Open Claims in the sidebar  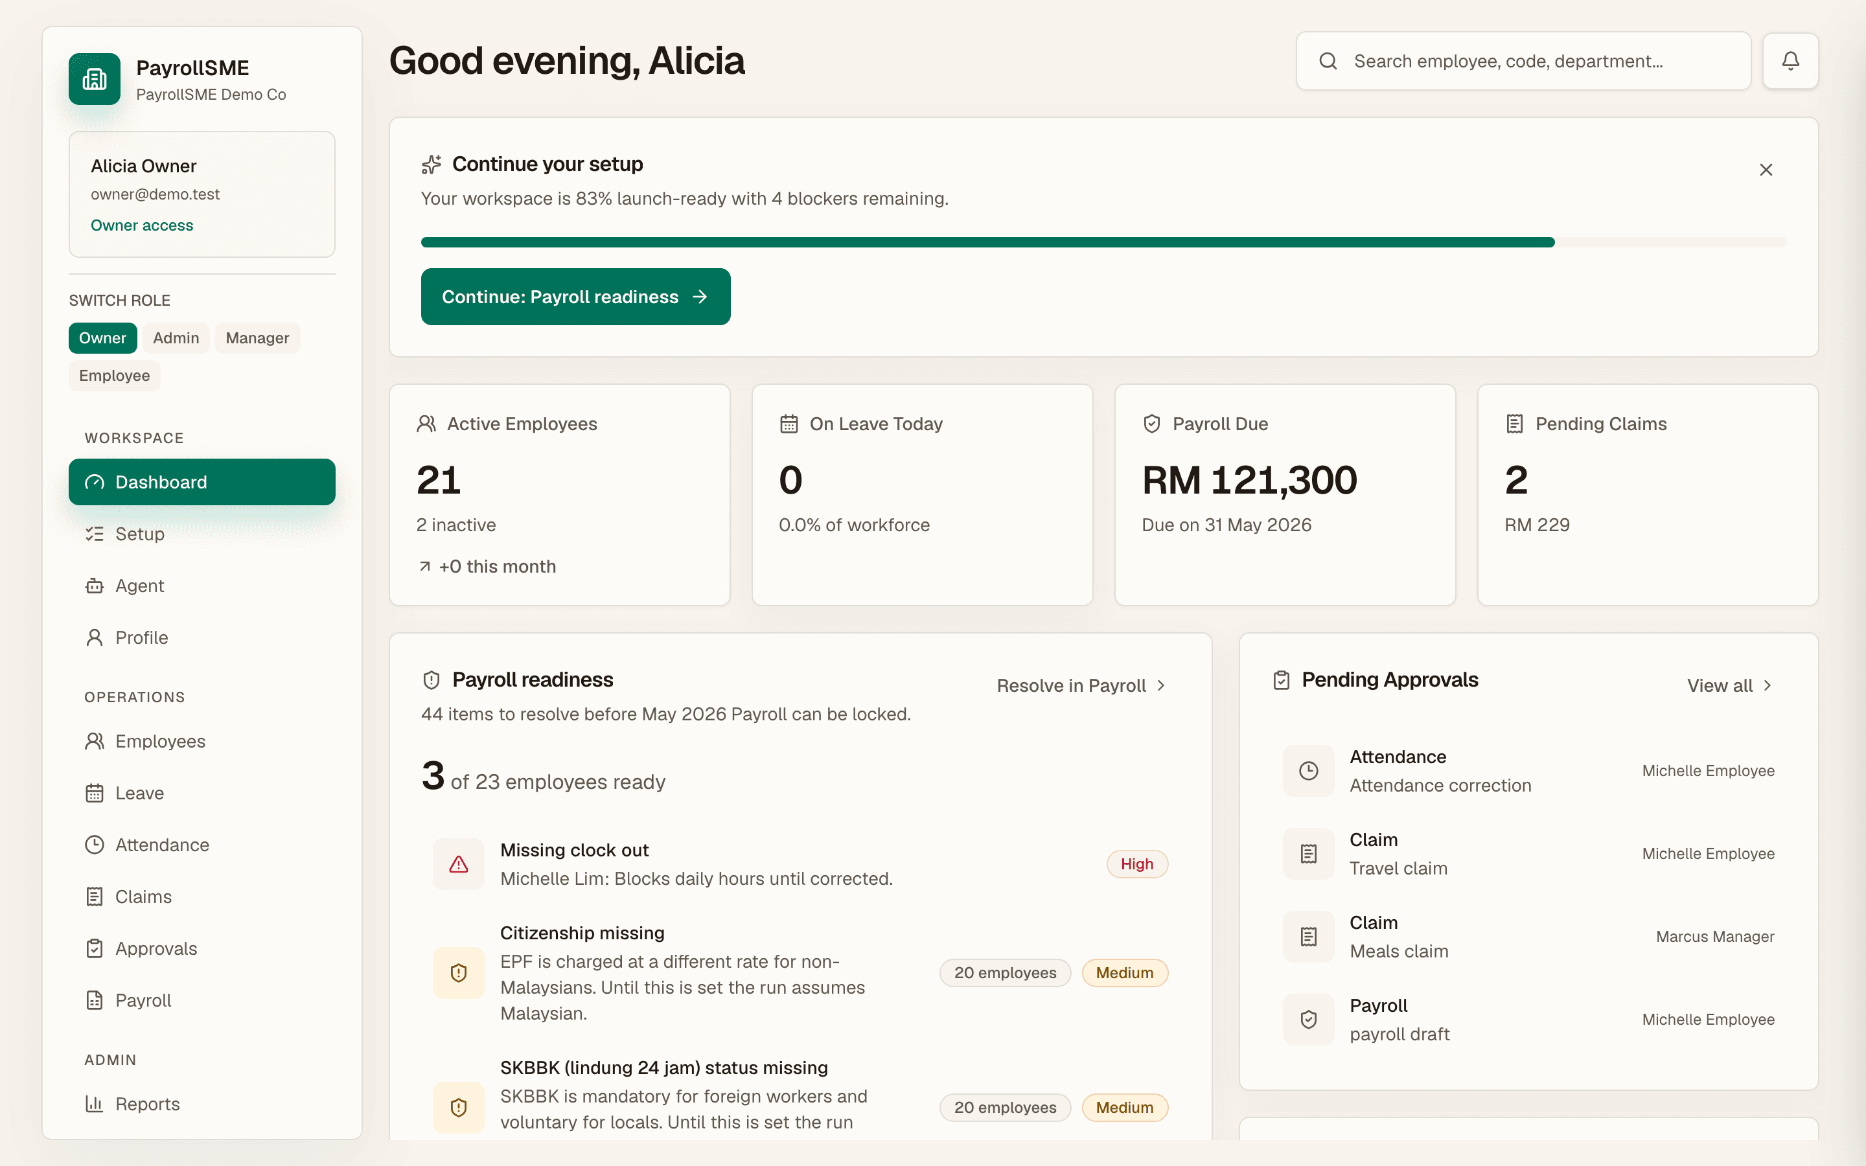pos(202,897)
